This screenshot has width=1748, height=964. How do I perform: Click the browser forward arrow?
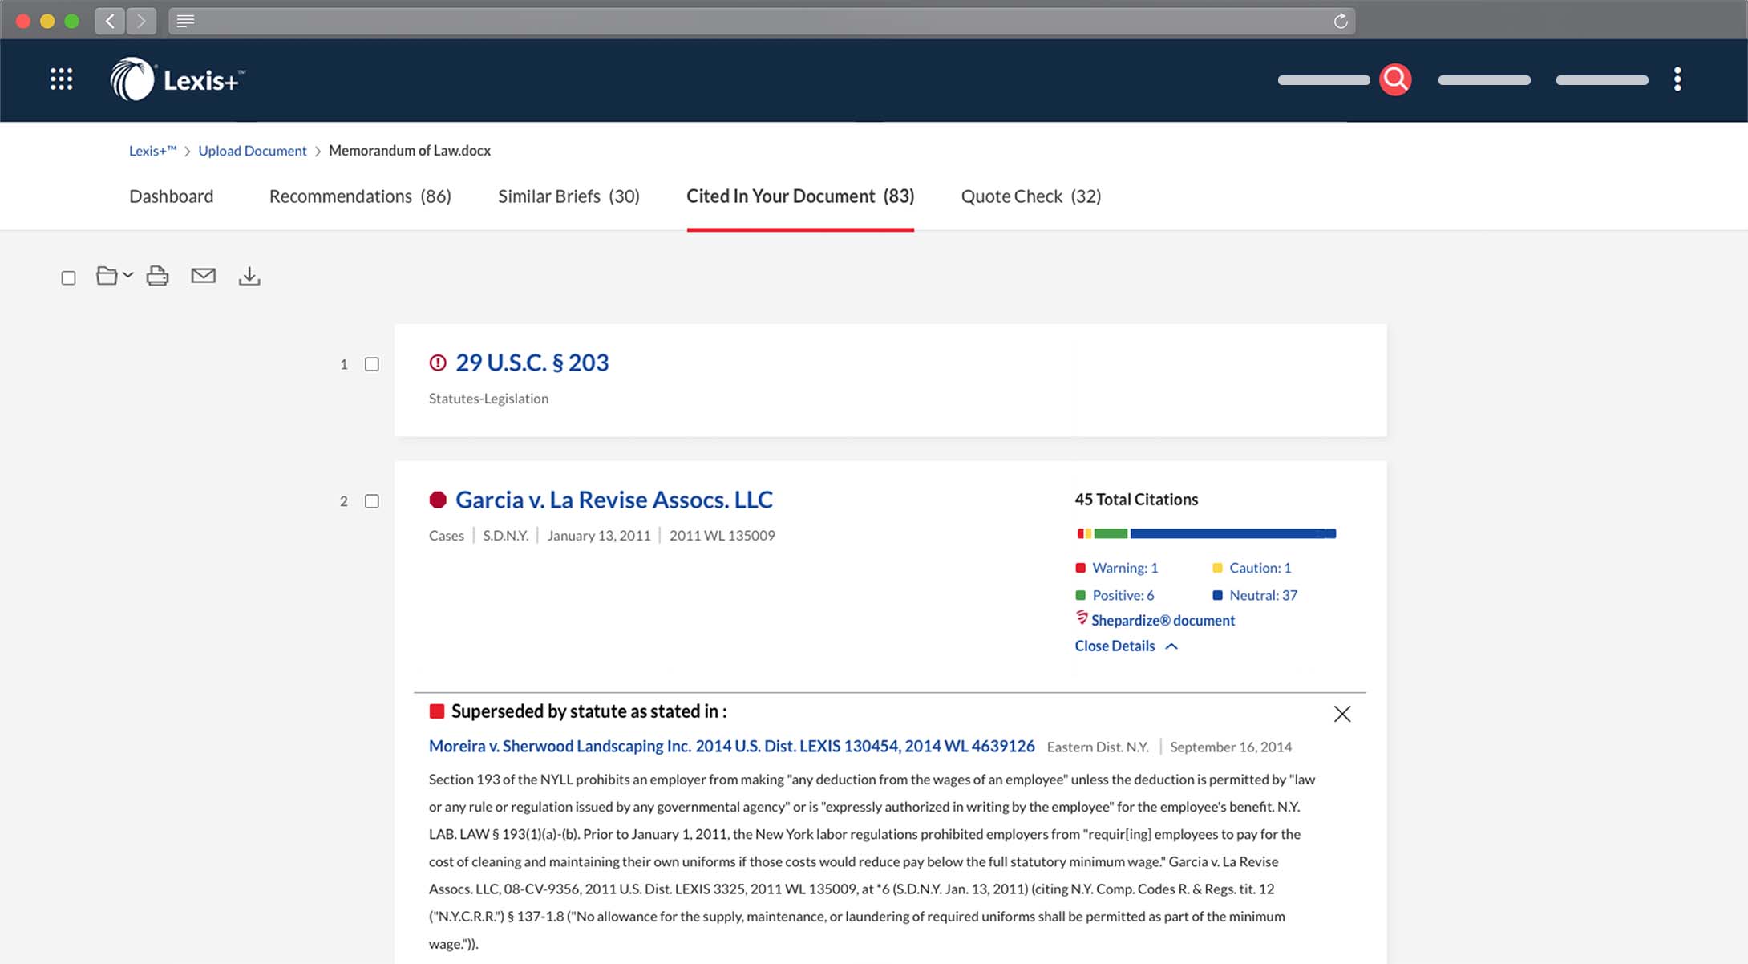141,21
